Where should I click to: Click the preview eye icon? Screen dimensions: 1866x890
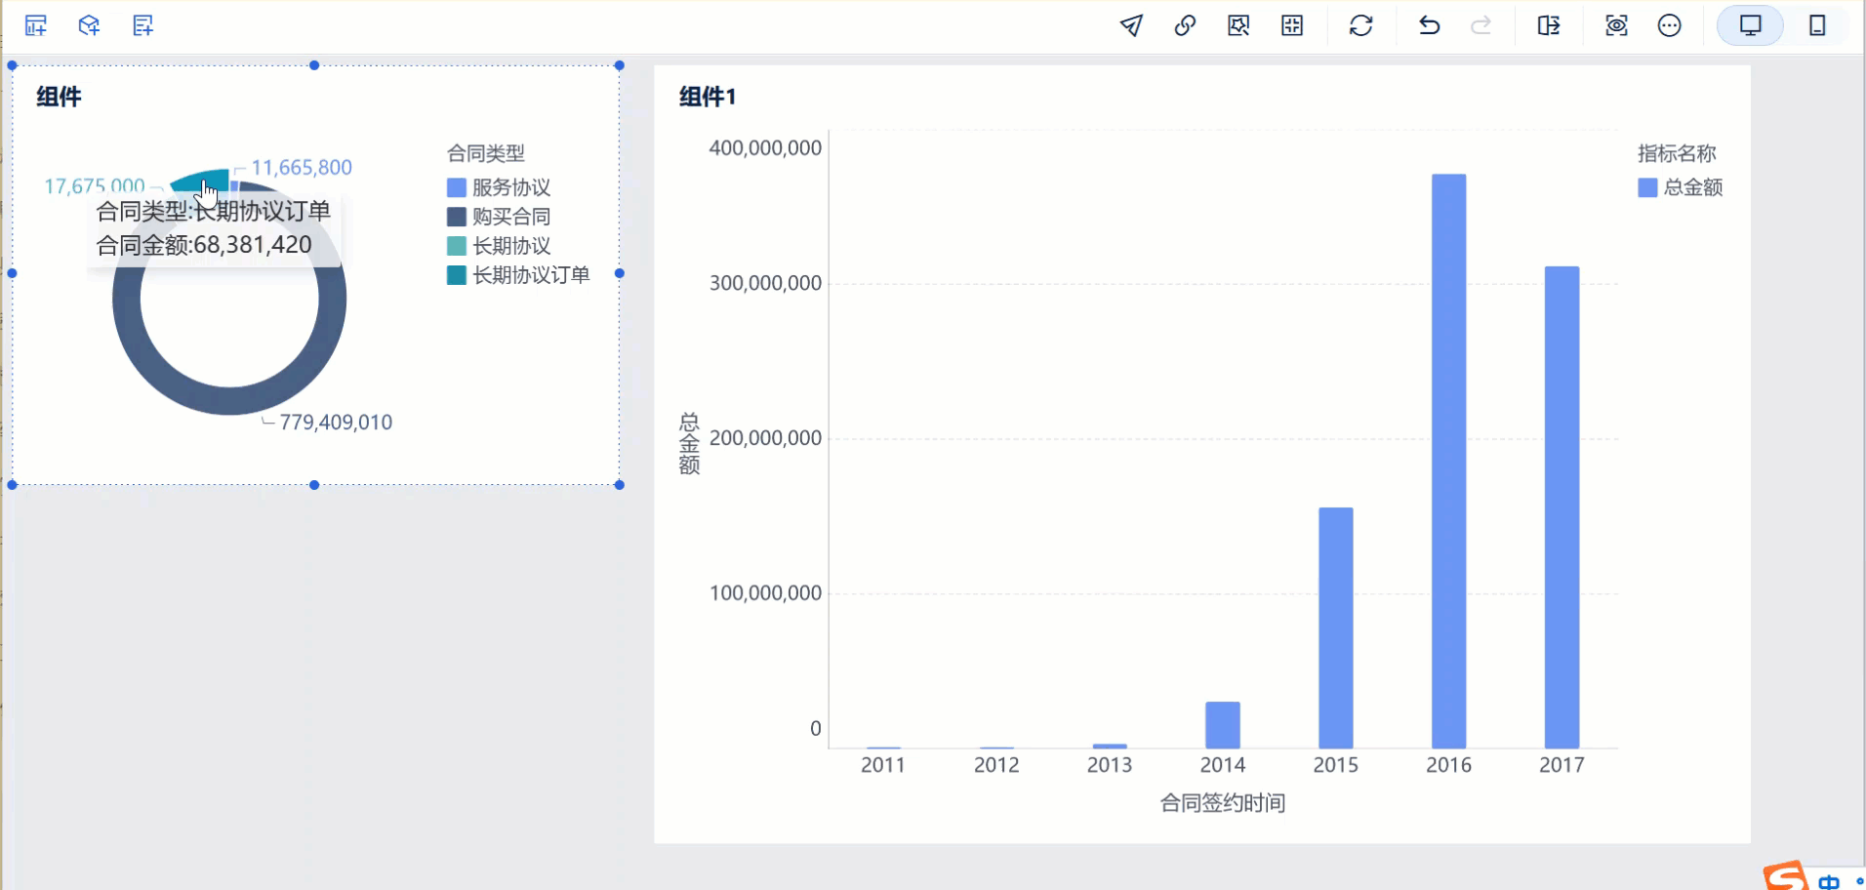coord(1616,25)
